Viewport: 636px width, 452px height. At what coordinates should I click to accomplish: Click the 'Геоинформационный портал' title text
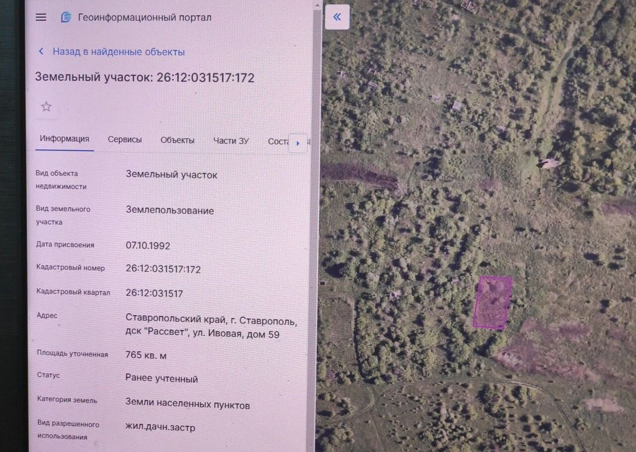[x=145, y=17]
